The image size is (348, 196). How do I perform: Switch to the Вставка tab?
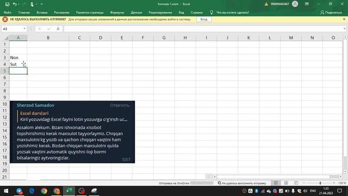[x=42, y=13]
